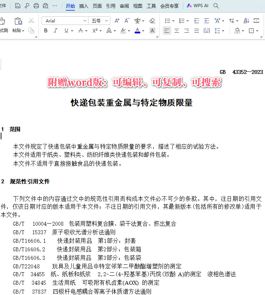This screenshot has height=295, width=265.
Task: Click the Copy icon below scissors
Action: [31, 31]
